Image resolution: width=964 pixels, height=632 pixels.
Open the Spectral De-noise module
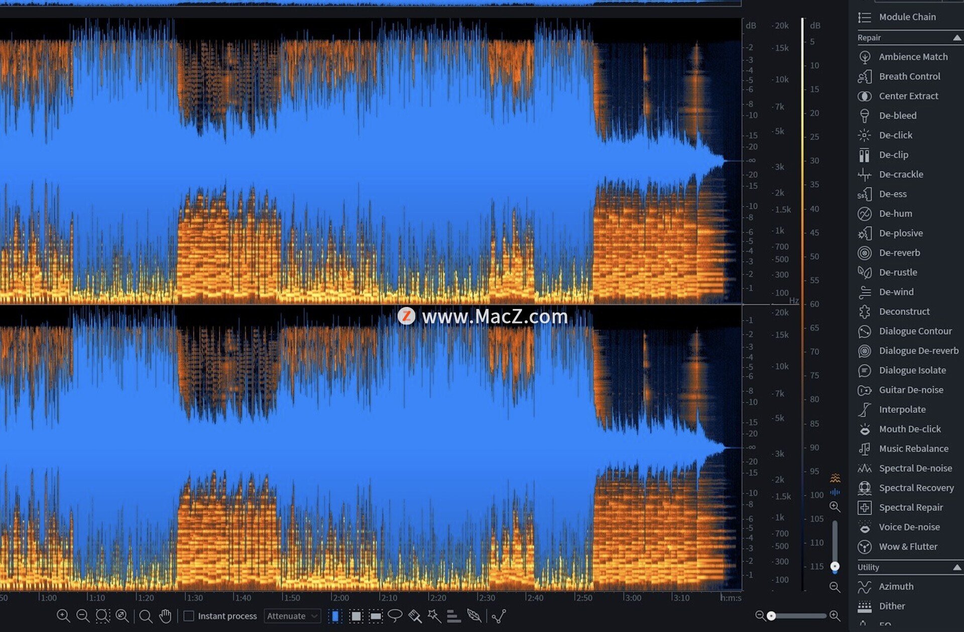point(915,468)
